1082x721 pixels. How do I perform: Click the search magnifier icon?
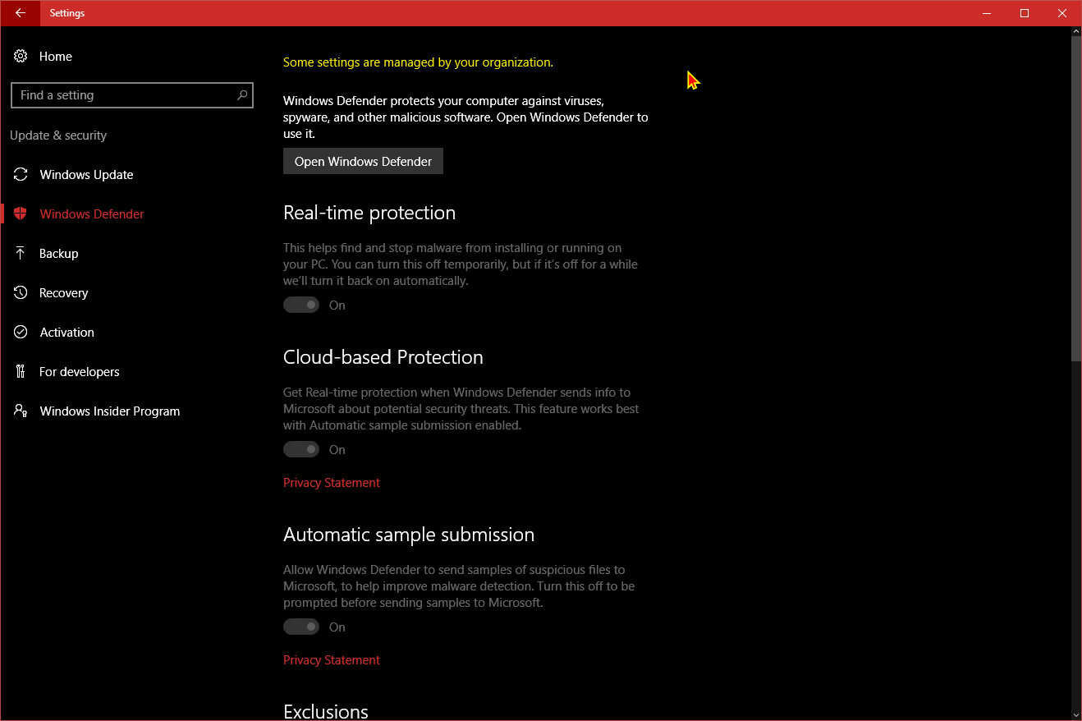coord(241,95)
